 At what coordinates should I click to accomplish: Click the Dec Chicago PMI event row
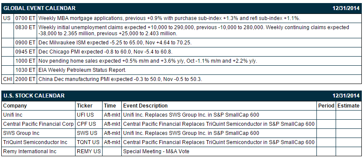(x=182, y=52)
